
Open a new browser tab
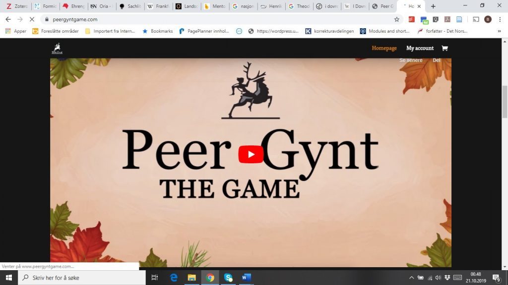coord(433,6)
